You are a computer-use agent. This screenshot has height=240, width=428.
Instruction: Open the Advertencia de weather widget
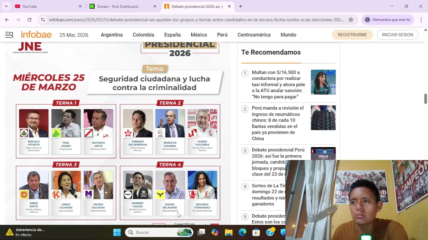pyautogui.click(x=25, y=232)
